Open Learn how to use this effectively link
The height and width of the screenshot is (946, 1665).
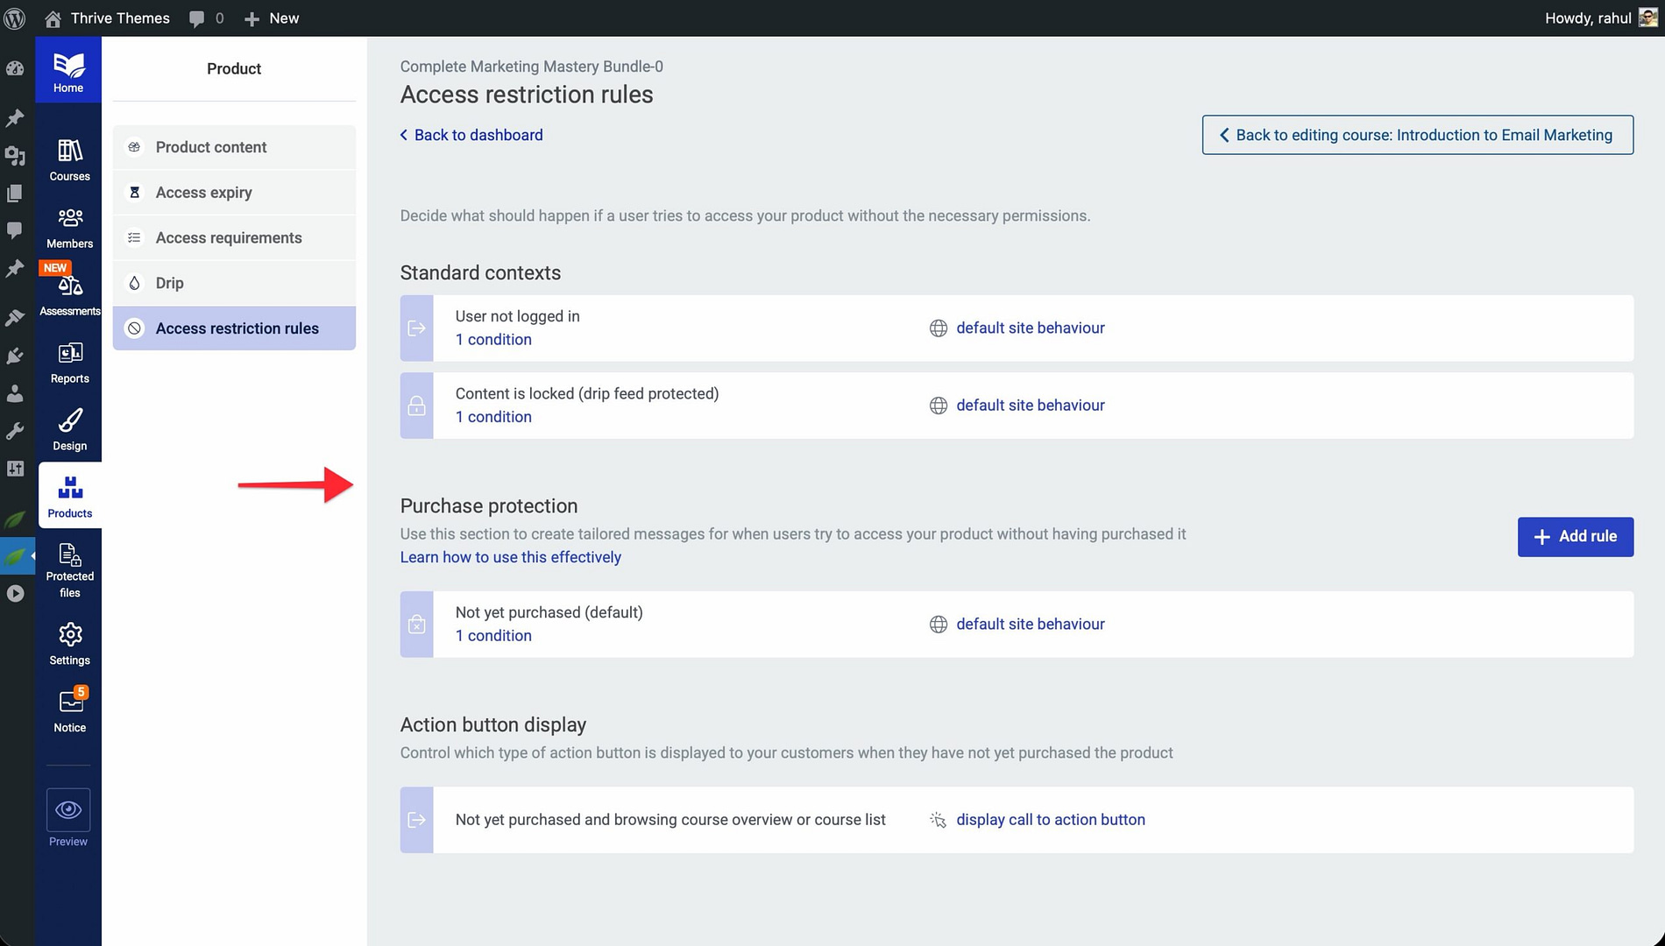coord(510,557)
